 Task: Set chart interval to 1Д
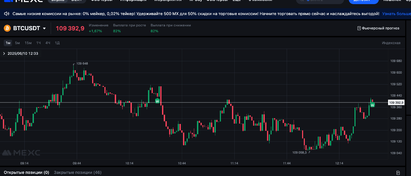[58, 43]
